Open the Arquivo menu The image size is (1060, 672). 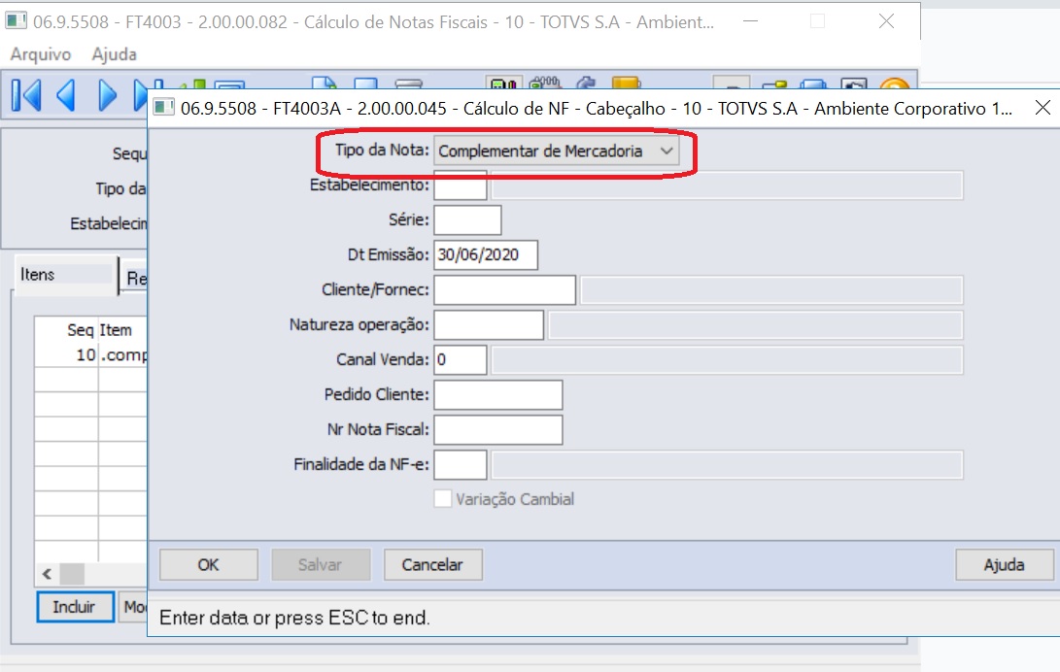pos(41,54)
